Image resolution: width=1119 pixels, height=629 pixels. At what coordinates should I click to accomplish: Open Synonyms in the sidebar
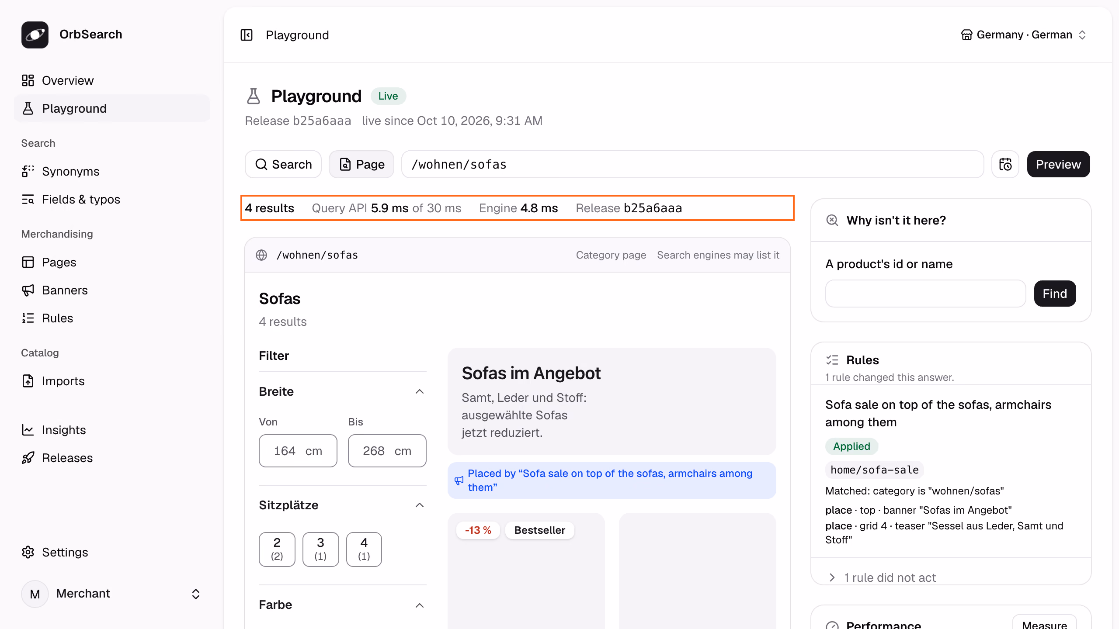coord(112,171)
